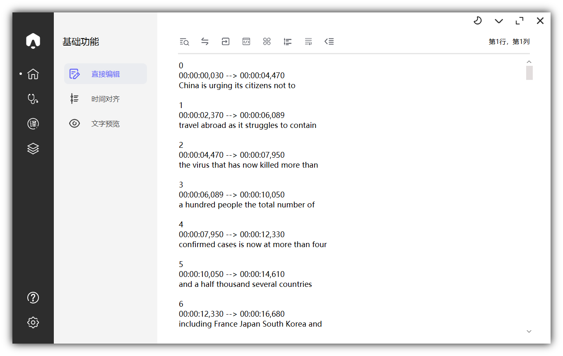Image resolution: width=563 pixels, height=356 pixels.
Task: Open the chevron dropdown in title bar
Action: click(x=499, y=21)
